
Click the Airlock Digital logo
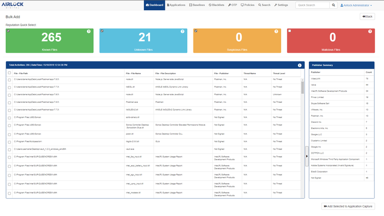click(x=12, y=5)
